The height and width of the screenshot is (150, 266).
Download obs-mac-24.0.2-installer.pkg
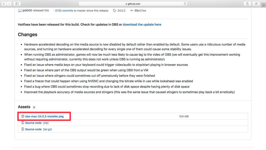(x=44, y=116)
